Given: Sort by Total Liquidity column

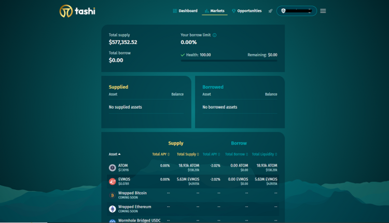Looking at the screenshot, I should point(264,154).
